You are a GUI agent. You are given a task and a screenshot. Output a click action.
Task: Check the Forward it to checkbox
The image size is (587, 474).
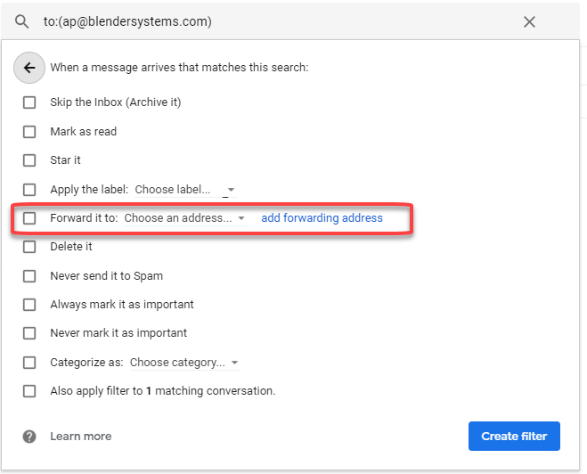click(29, 218)
